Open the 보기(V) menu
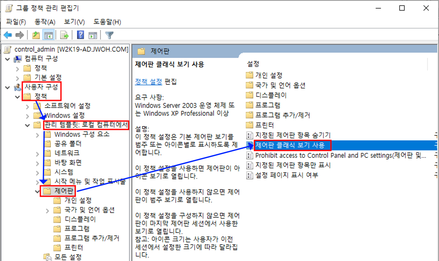 [x=74, y=22]
